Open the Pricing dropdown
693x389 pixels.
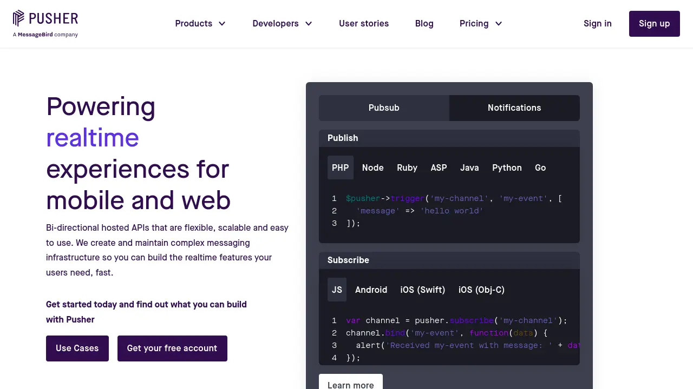[480, 23]
